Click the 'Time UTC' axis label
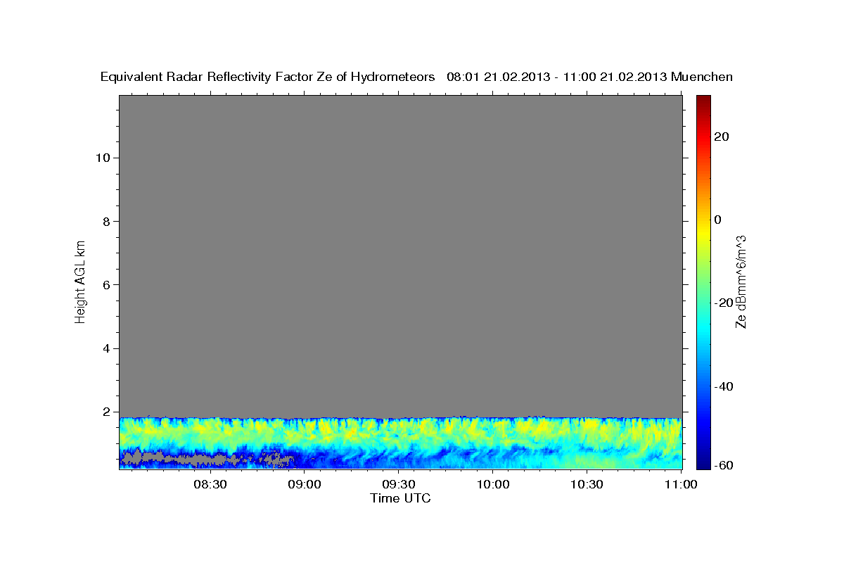844x563 pixels. 400,498
